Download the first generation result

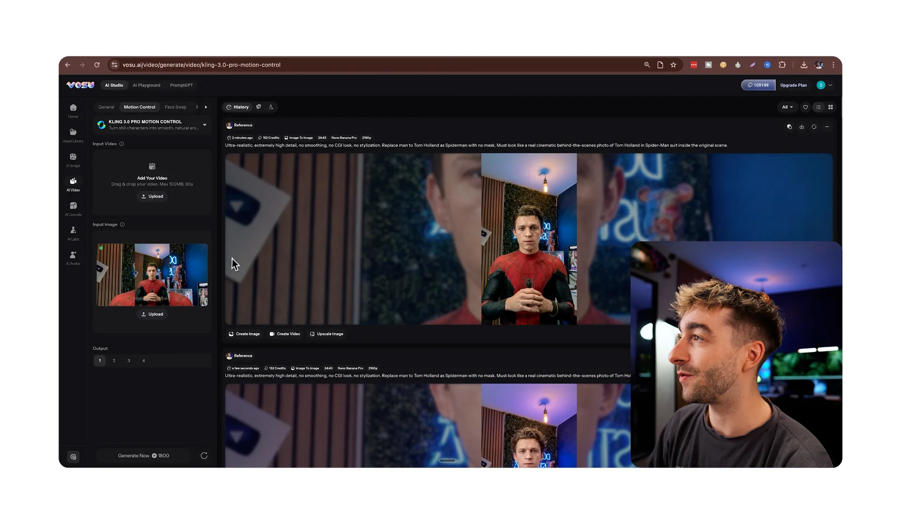coord(802,127)
